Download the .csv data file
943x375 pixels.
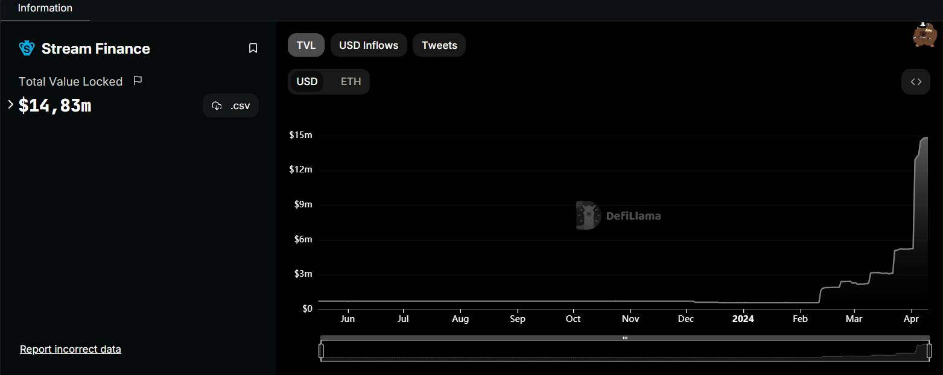(230, 106)
